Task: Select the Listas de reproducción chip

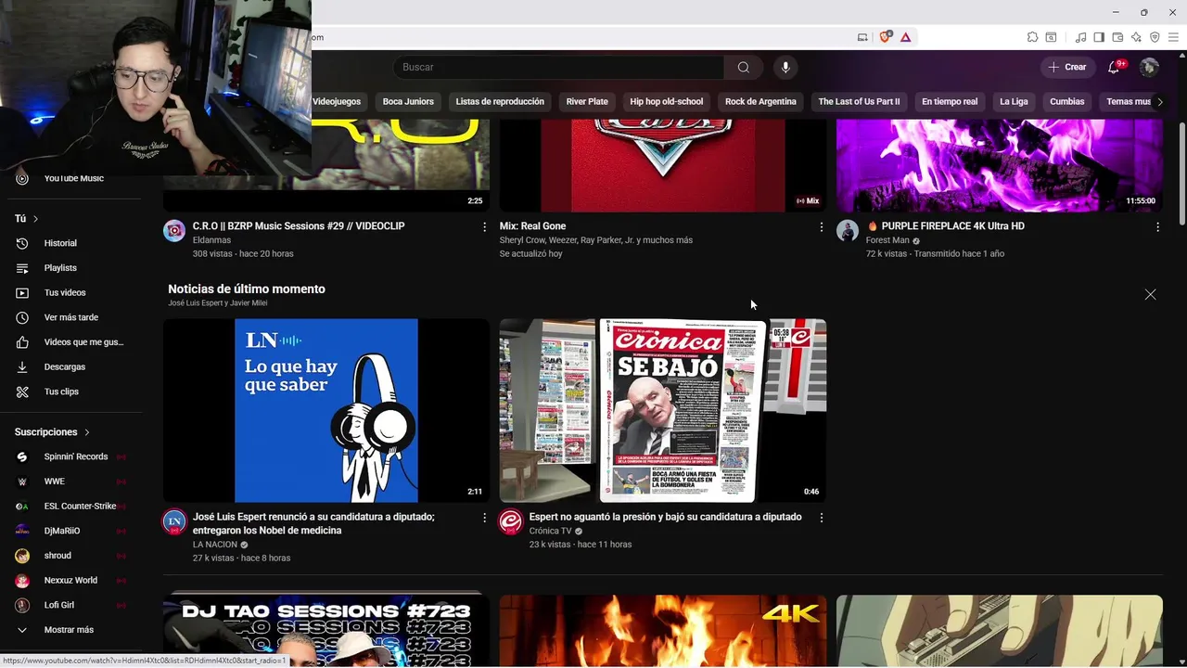Action: 500,101
